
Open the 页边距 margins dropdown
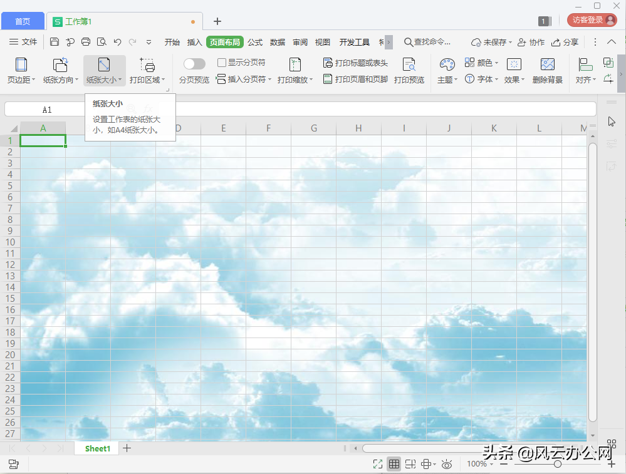21,71
